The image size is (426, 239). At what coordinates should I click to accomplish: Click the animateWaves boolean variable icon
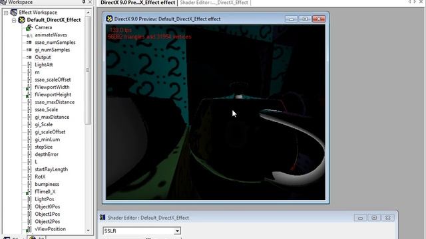coord(29,35)
